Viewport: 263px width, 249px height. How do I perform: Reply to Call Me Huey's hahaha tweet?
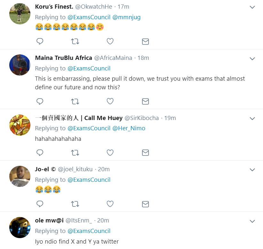(x=40, y=153)
